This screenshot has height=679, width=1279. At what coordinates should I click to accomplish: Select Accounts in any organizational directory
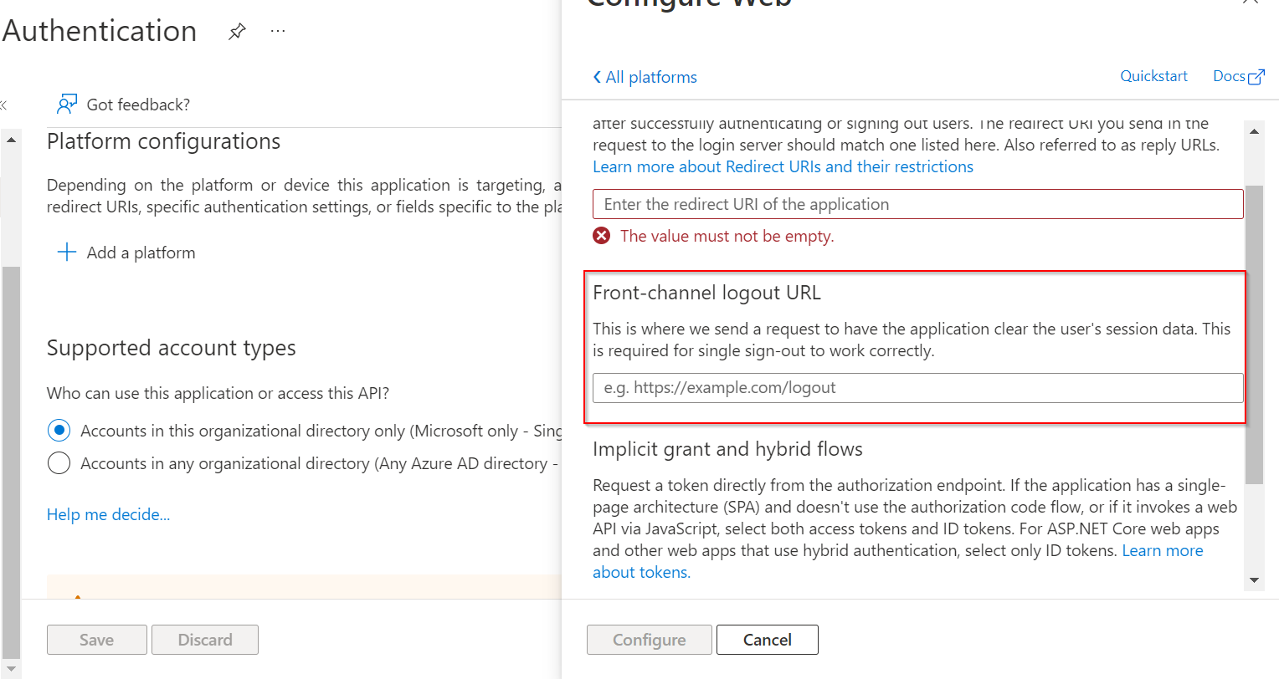(x=59, y=463)
